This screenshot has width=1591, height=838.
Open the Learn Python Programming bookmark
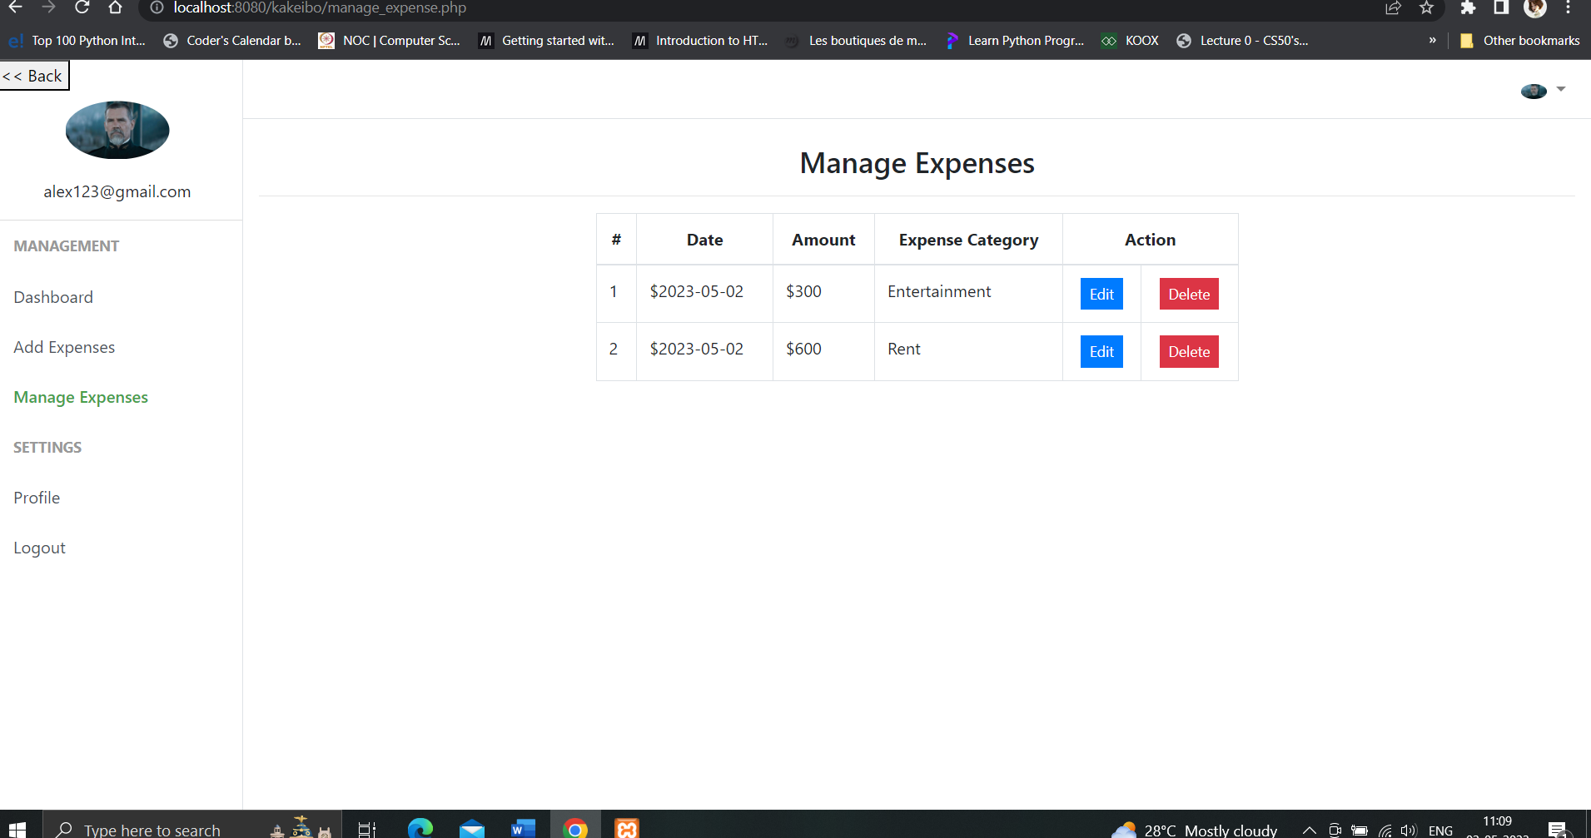pos(1015,40)
